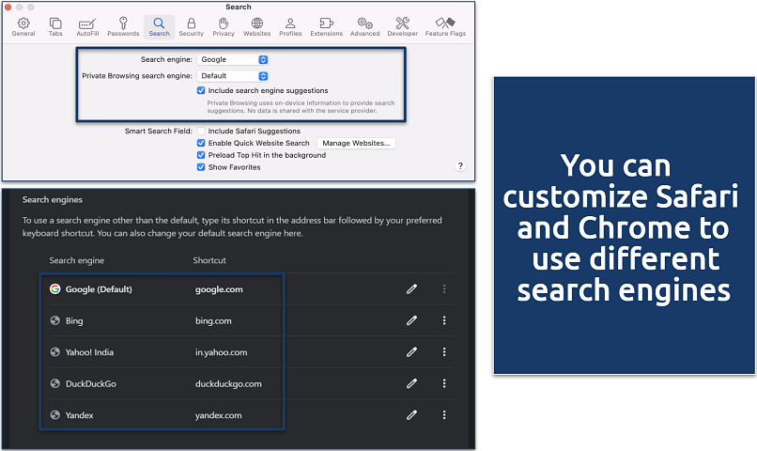Image resolution: width=757 pixels, height=451 pixels.
Task: Open the Profiles preferences pane
Action: coord(290,27)
